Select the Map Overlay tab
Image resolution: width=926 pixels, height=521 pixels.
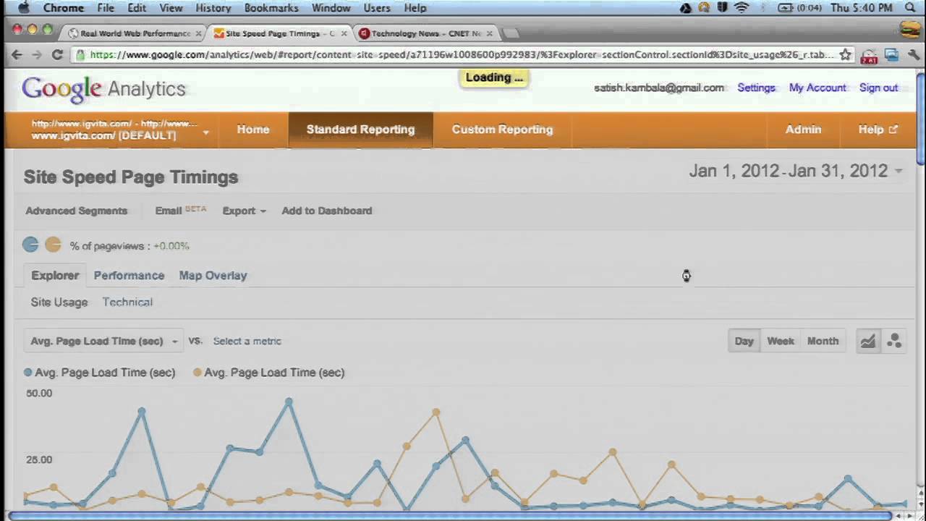coord(213,276)
